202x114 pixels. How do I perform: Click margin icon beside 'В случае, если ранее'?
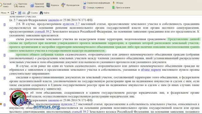[x=4, y=66]
